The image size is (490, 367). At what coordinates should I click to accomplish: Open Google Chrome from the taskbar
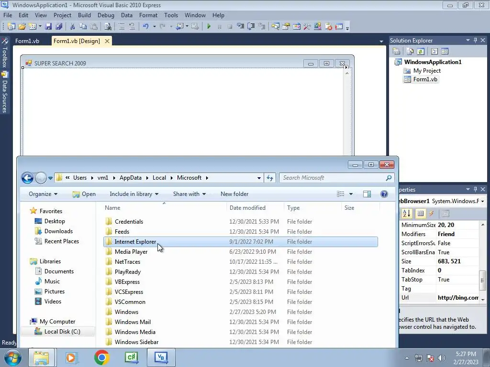click(101, 357)
